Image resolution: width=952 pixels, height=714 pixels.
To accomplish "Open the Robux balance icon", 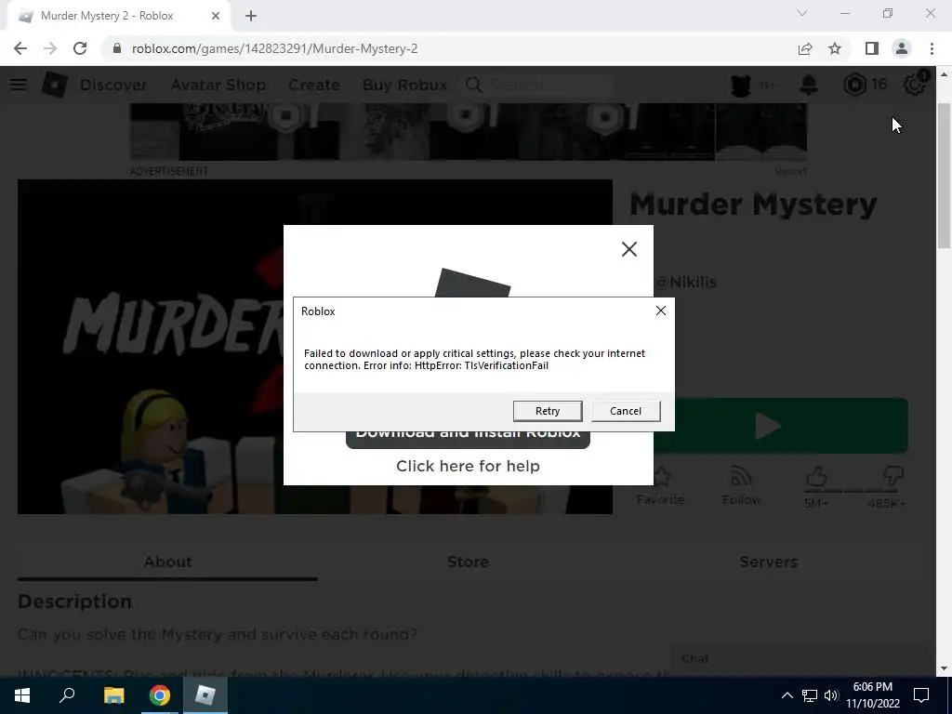I will tap(855, 85).
